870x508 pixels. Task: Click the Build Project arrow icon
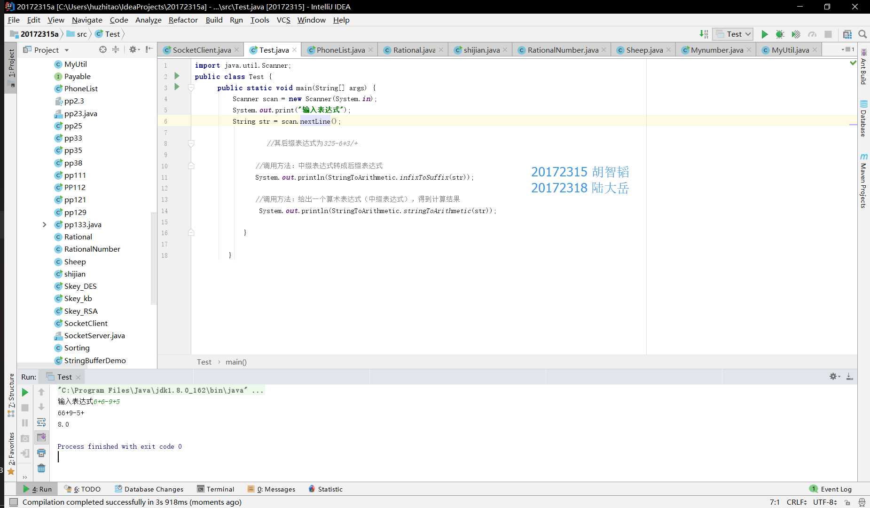click(704, 34)
